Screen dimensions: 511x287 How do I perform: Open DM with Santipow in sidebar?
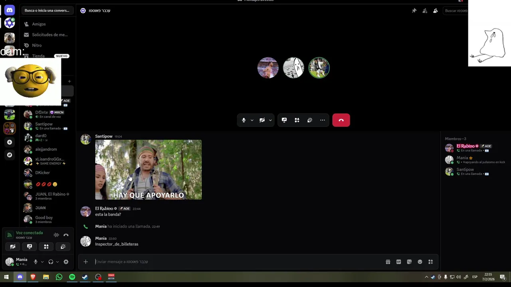point(48,126)
